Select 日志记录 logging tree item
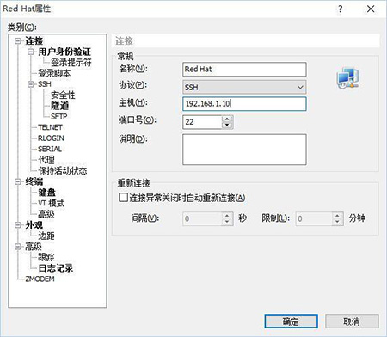387x337 pixels. pos(56,268)
